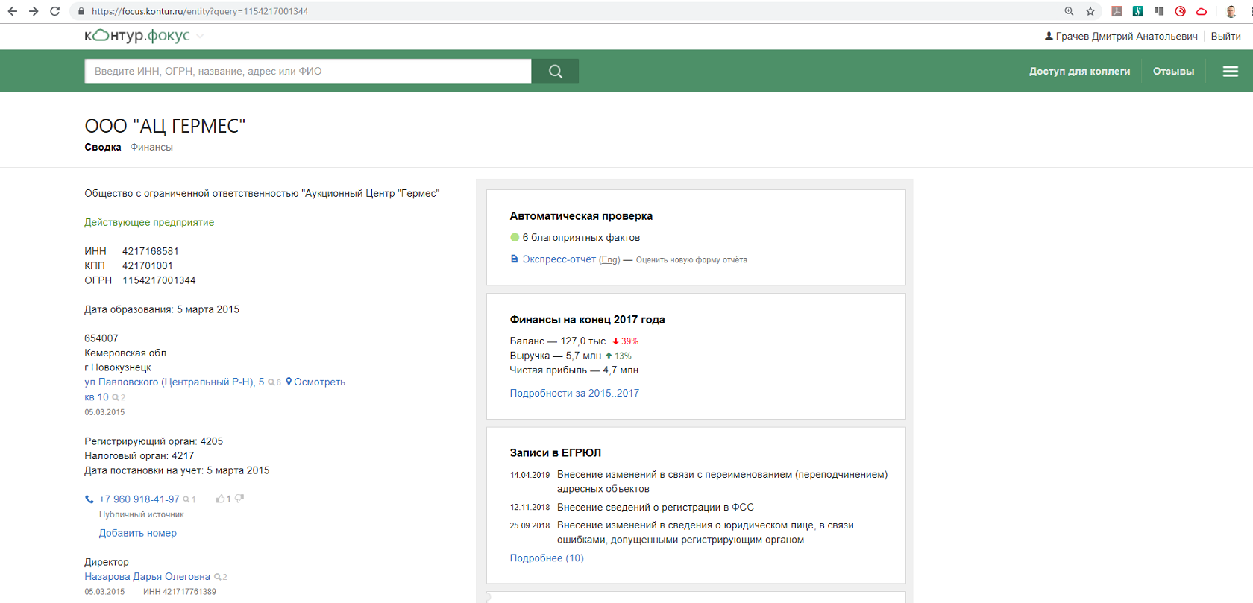Click the search count icon after Павловского 5

pyautogui.click(x=274, y=382)
